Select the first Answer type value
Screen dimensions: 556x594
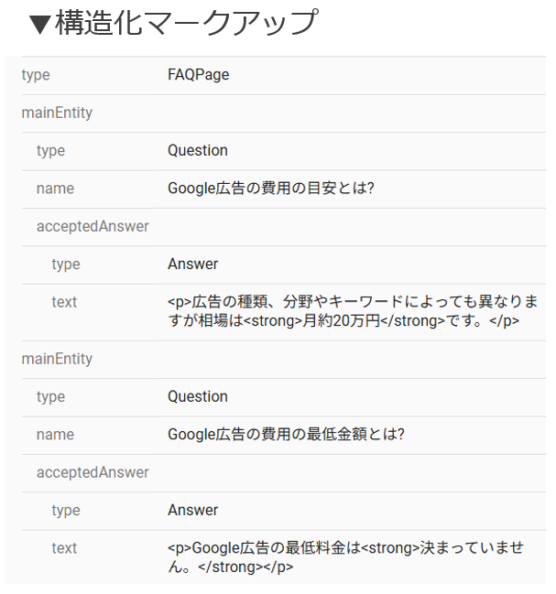pyautogui.click(x=192, y=264)
